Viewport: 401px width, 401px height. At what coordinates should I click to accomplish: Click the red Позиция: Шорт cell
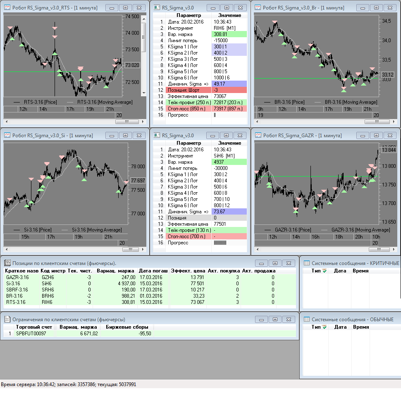(x=188, y=90)
